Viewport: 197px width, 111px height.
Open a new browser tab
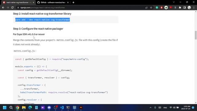73,2
